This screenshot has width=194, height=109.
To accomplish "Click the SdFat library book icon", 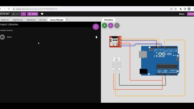I will click(2, 37).
